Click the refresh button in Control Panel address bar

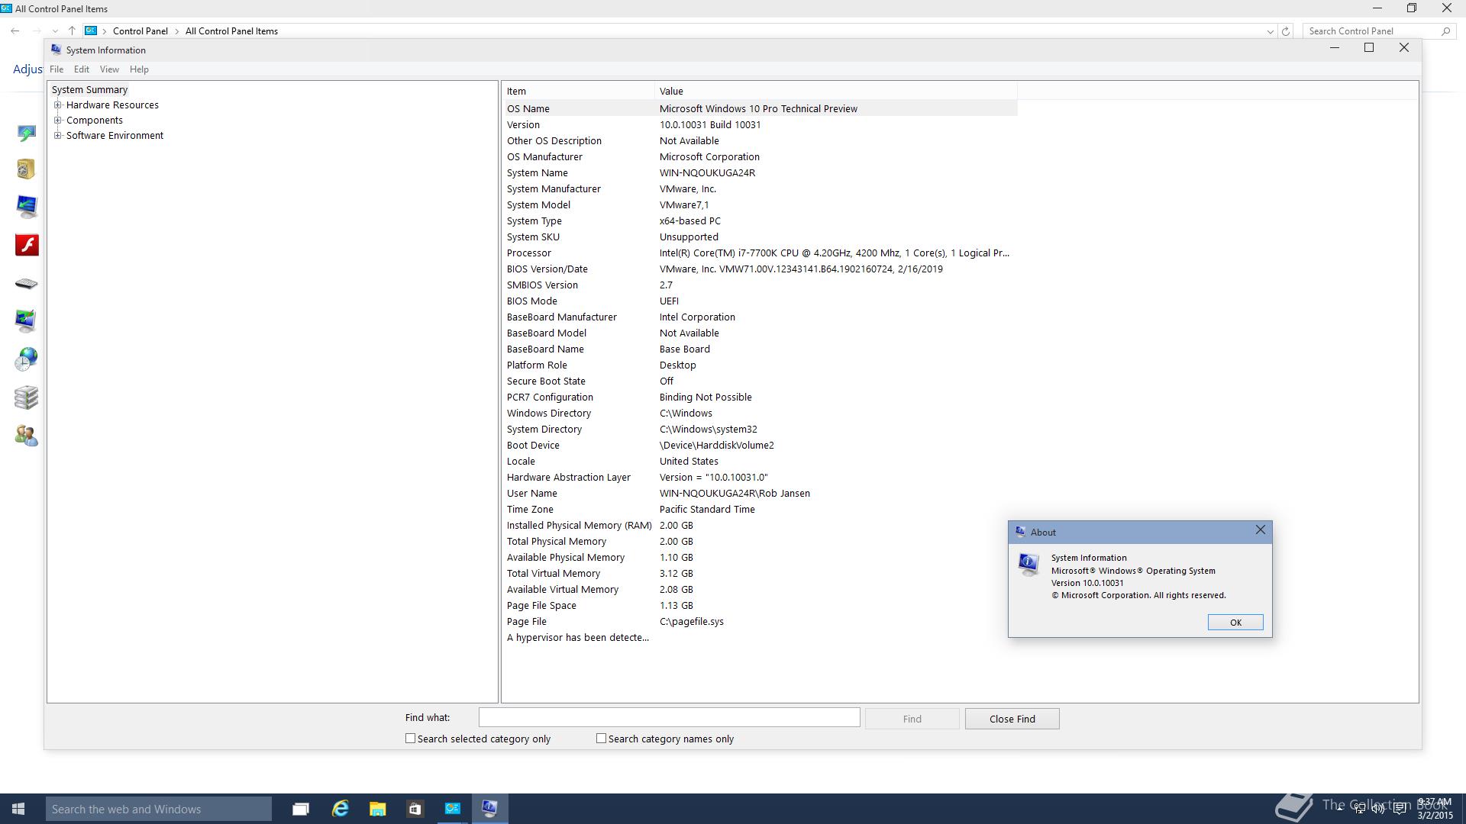click(x=1286, y=31)
